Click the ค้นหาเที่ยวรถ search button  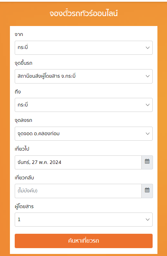pyautogui.click(x=83, y=241)
